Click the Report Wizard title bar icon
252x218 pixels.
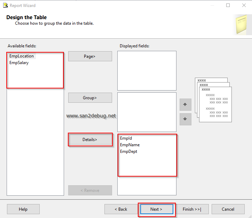click(x=6, y=5)
